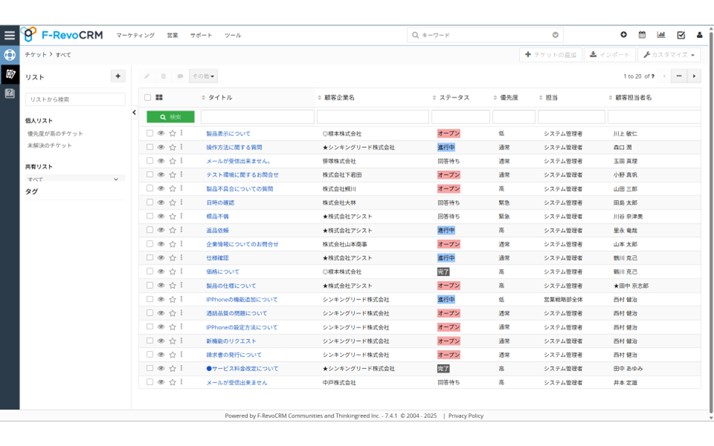
Task: Check the 操作方法に関する質問 row checkbox
Action: pos(149,147)
